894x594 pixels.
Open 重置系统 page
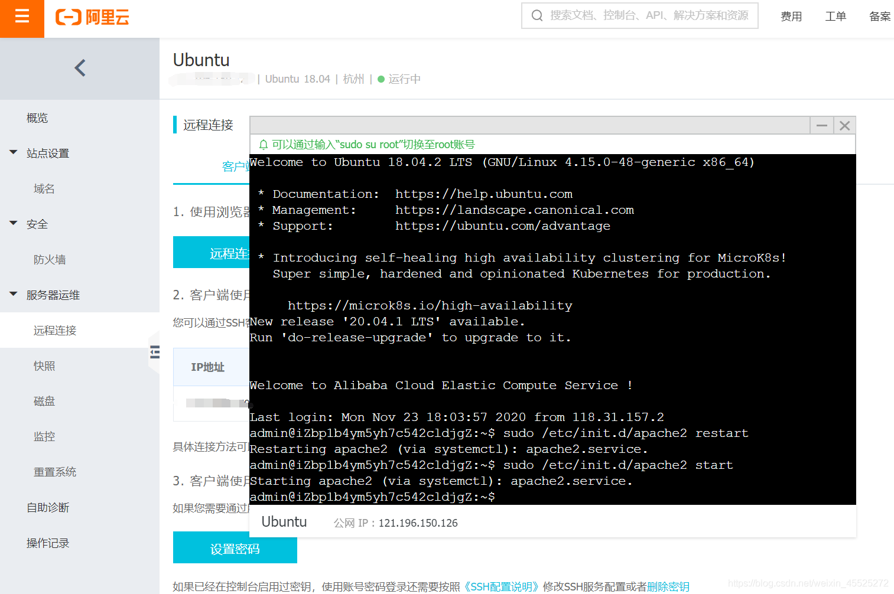click(x=55, y=472)
